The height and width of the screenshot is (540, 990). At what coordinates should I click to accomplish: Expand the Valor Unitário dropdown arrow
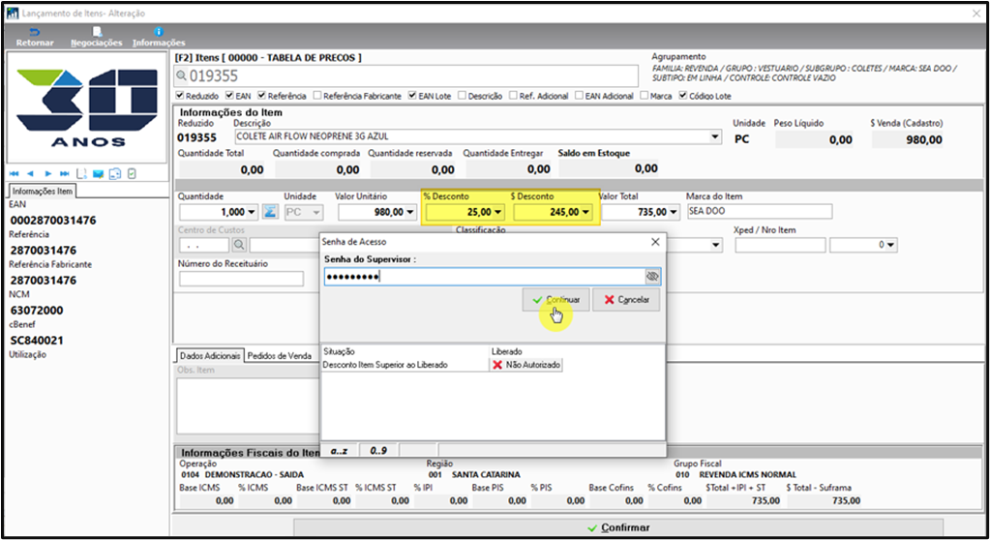[409, 212]
